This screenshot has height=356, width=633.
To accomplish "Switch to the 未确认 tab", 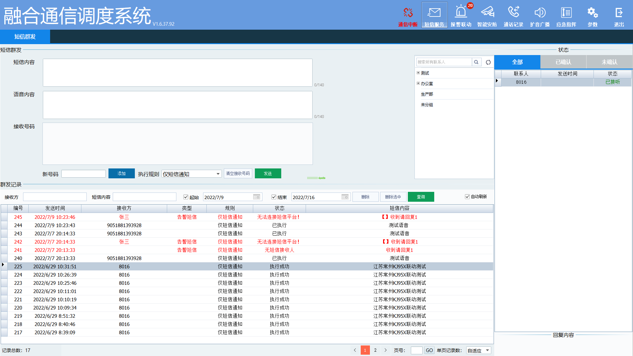I will tap(609, 62).
